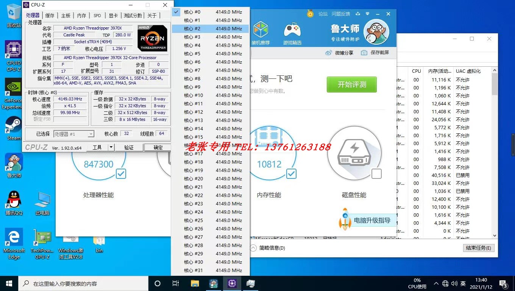The height and width of the screenshot is (291, 515).
Task: Click the CPU-Z icon on the taskbar
Action: pyautogui.click(x=232, y=283)
